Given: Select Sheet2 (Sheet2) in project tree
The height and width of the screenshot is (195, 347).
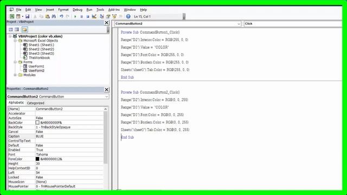Looking at the screenshot, I should [x=41, y=49].
